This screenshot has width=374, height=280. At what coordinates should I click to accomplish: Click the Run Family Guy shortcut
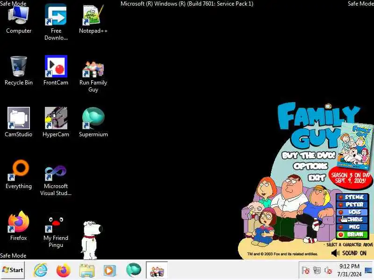93,76
